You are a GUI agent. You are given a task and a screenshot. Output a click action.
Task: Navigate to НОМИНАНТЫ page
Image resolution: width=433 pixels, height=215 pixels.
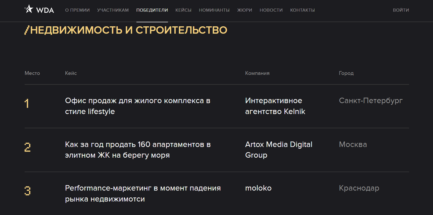(x=214, y=10)
